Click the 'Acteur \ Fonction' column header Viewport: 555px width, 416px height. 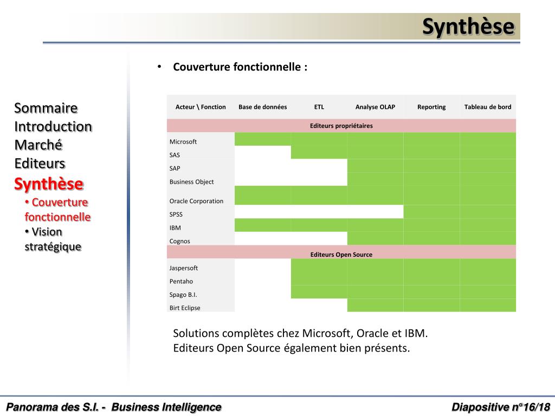201,107
